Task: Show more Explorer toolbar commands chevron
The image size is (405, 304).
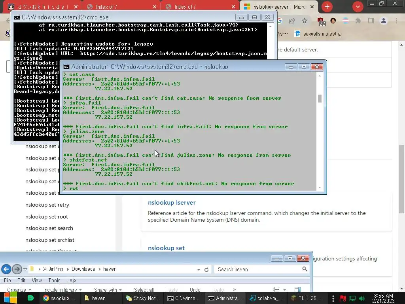Action: 234,289
